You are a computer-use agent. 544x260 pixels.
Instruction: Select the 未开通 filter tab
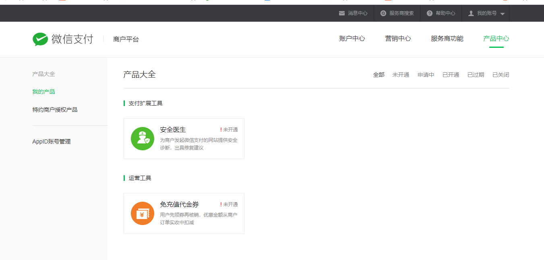pos(401,75)
